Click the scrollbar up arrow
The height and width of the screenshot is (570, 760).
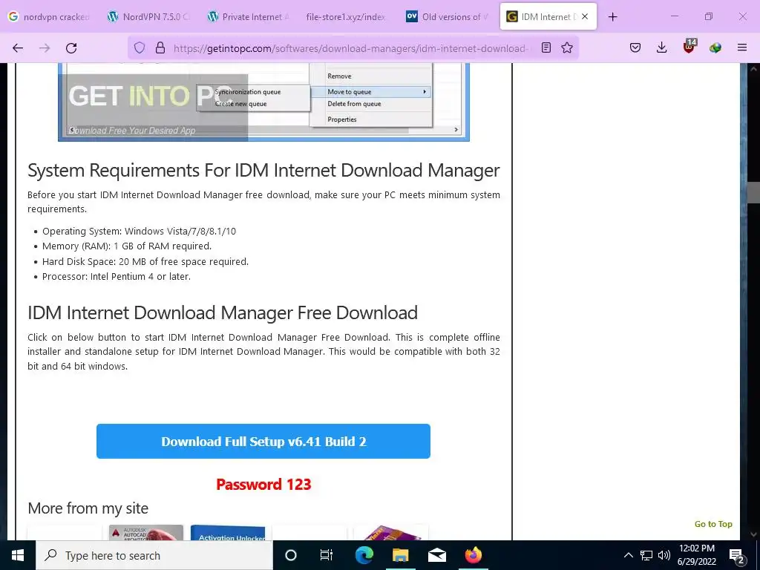[753, 69]
